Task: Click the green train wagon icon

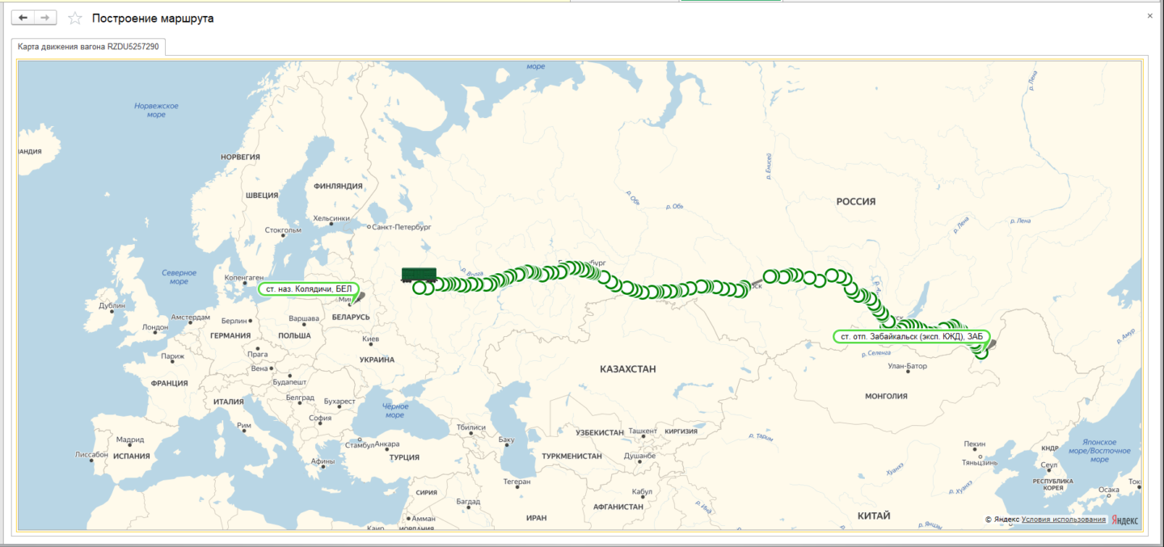Action: click(419, 275)
